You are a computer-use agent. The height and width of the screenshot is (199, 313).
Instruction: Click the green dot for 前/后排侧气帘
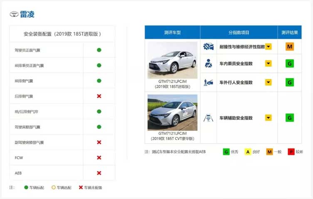tap(99, 111)
